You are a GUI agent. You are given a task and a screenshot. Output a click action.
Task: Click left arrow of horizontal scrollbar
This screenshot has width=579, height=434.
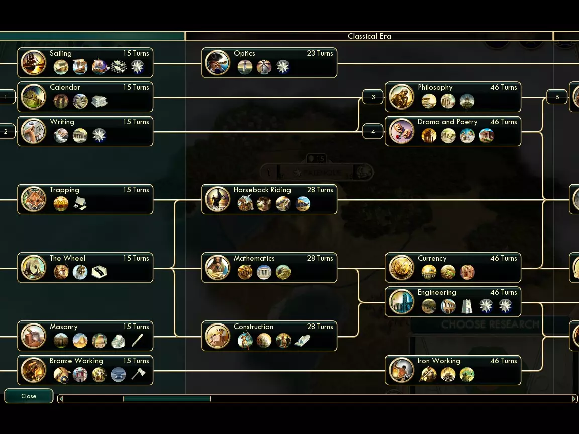click(62, 399)
